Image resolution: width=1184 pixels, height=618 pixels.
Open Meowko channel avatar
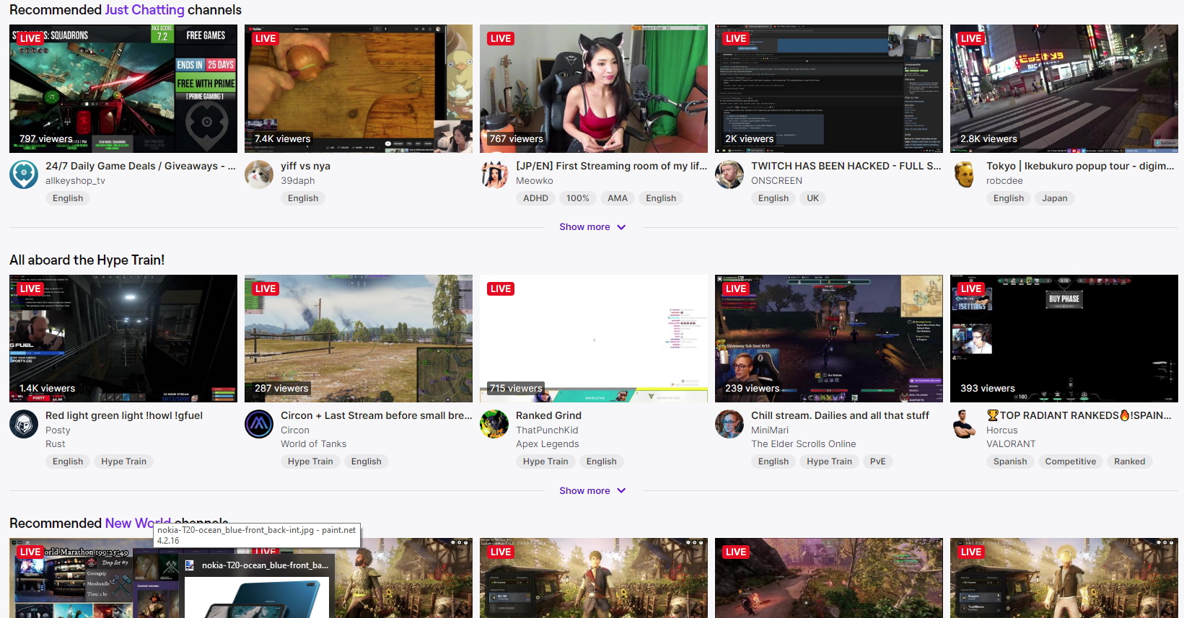[x=494, y=175]
